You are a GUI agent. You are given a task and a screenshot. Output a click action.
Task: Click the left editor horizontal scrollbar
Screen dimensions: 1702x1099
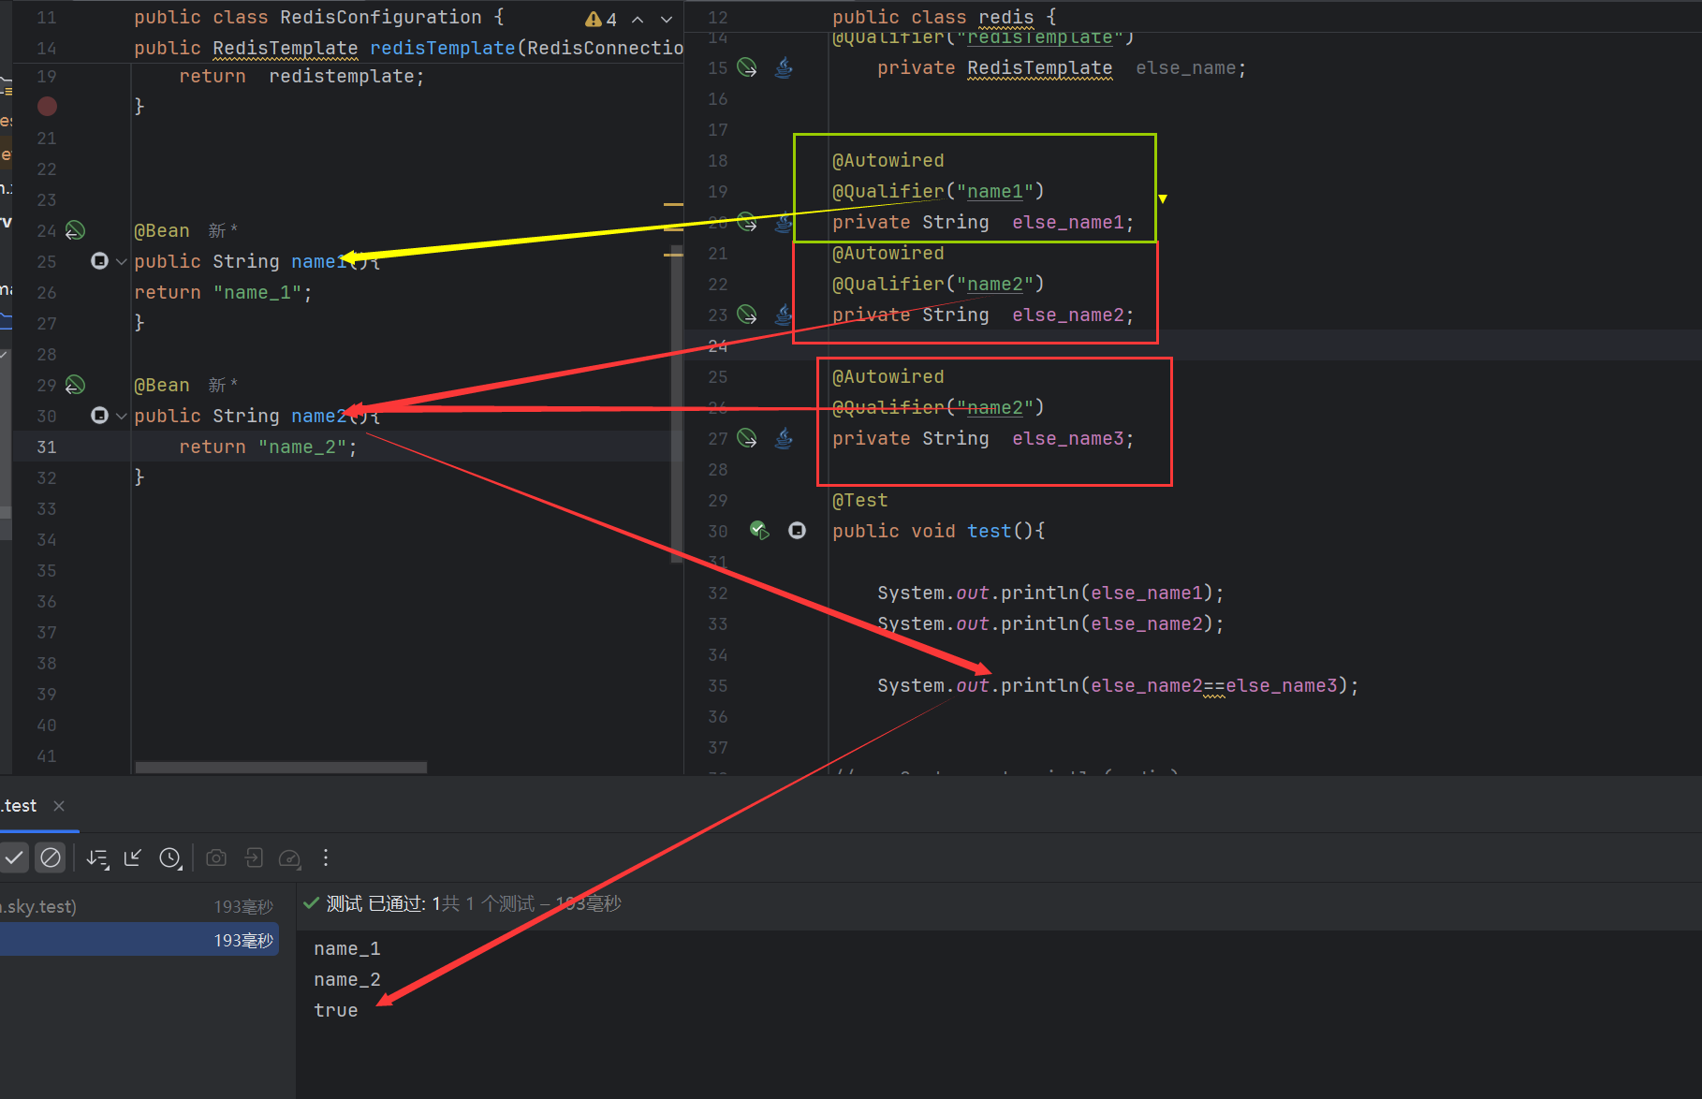pos(281,768)
